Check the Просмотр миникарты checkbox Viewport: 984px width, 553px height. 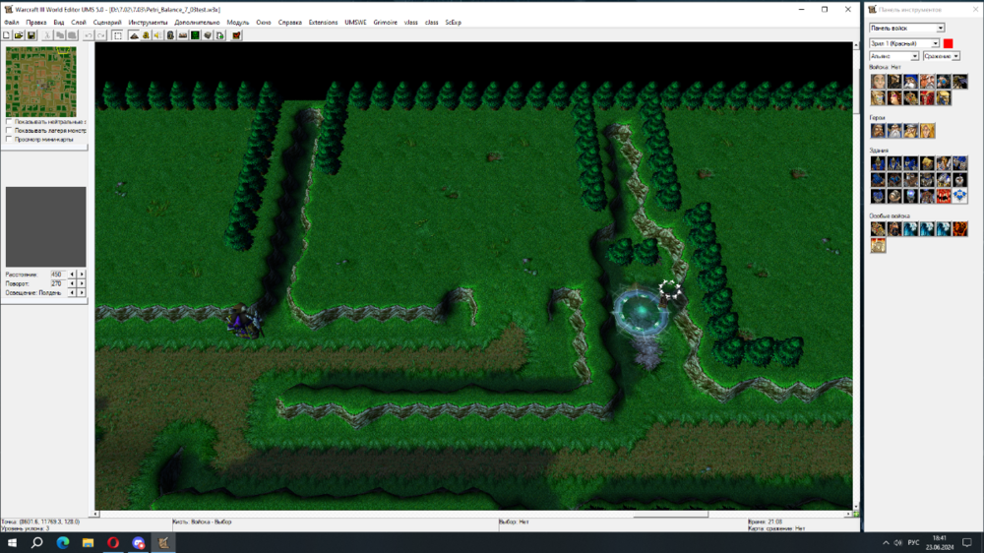[9, 140]
